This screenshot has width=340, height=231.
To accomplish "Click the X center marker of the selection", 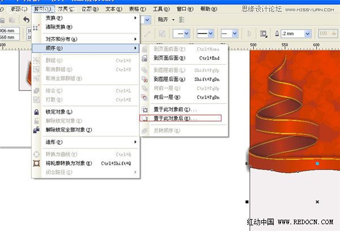I will click(317, 202).
